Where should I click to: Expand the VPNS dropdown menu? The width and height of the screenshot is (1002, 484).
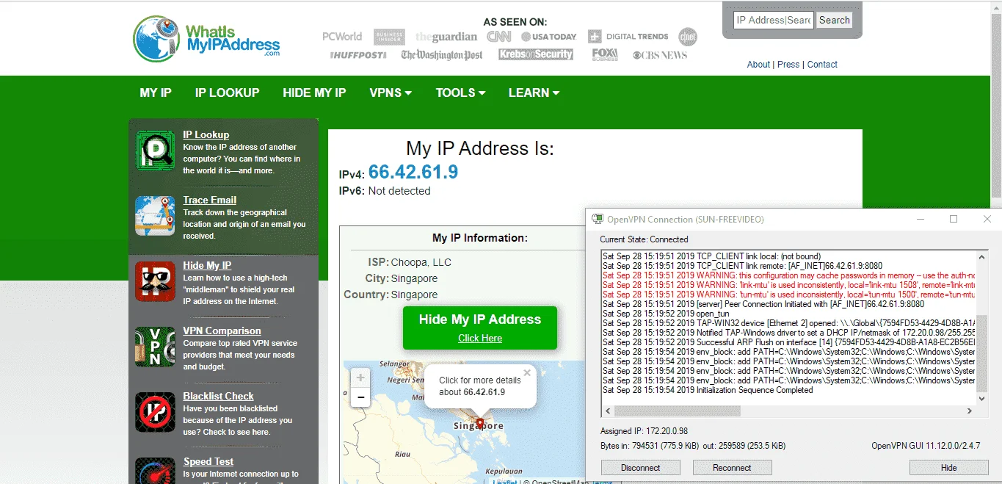pos(391,93)
